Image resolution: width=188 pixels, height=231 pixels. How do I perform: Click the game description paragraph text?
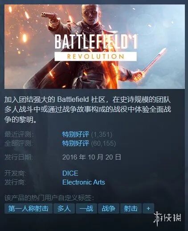(88, 109)
